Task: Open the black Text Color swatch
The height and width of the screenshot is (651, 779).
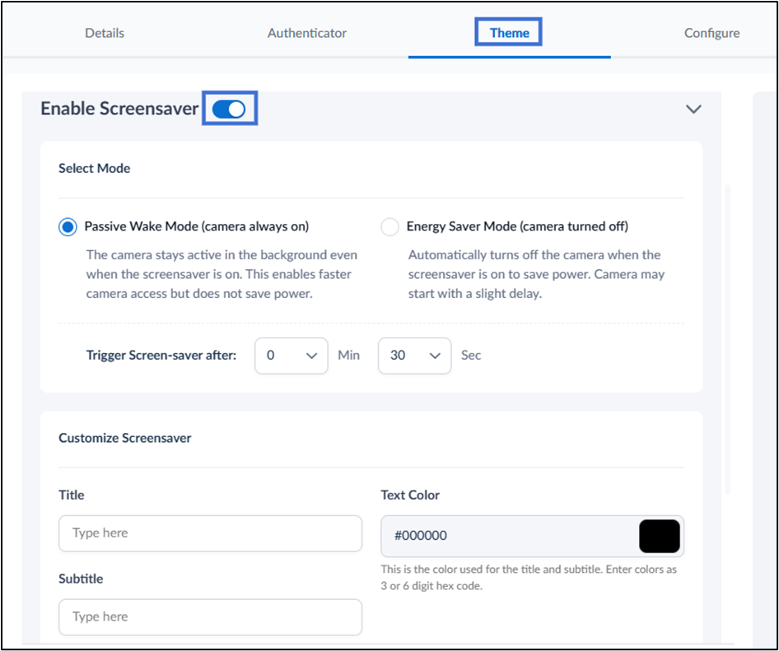Action: tap(660, 536)
